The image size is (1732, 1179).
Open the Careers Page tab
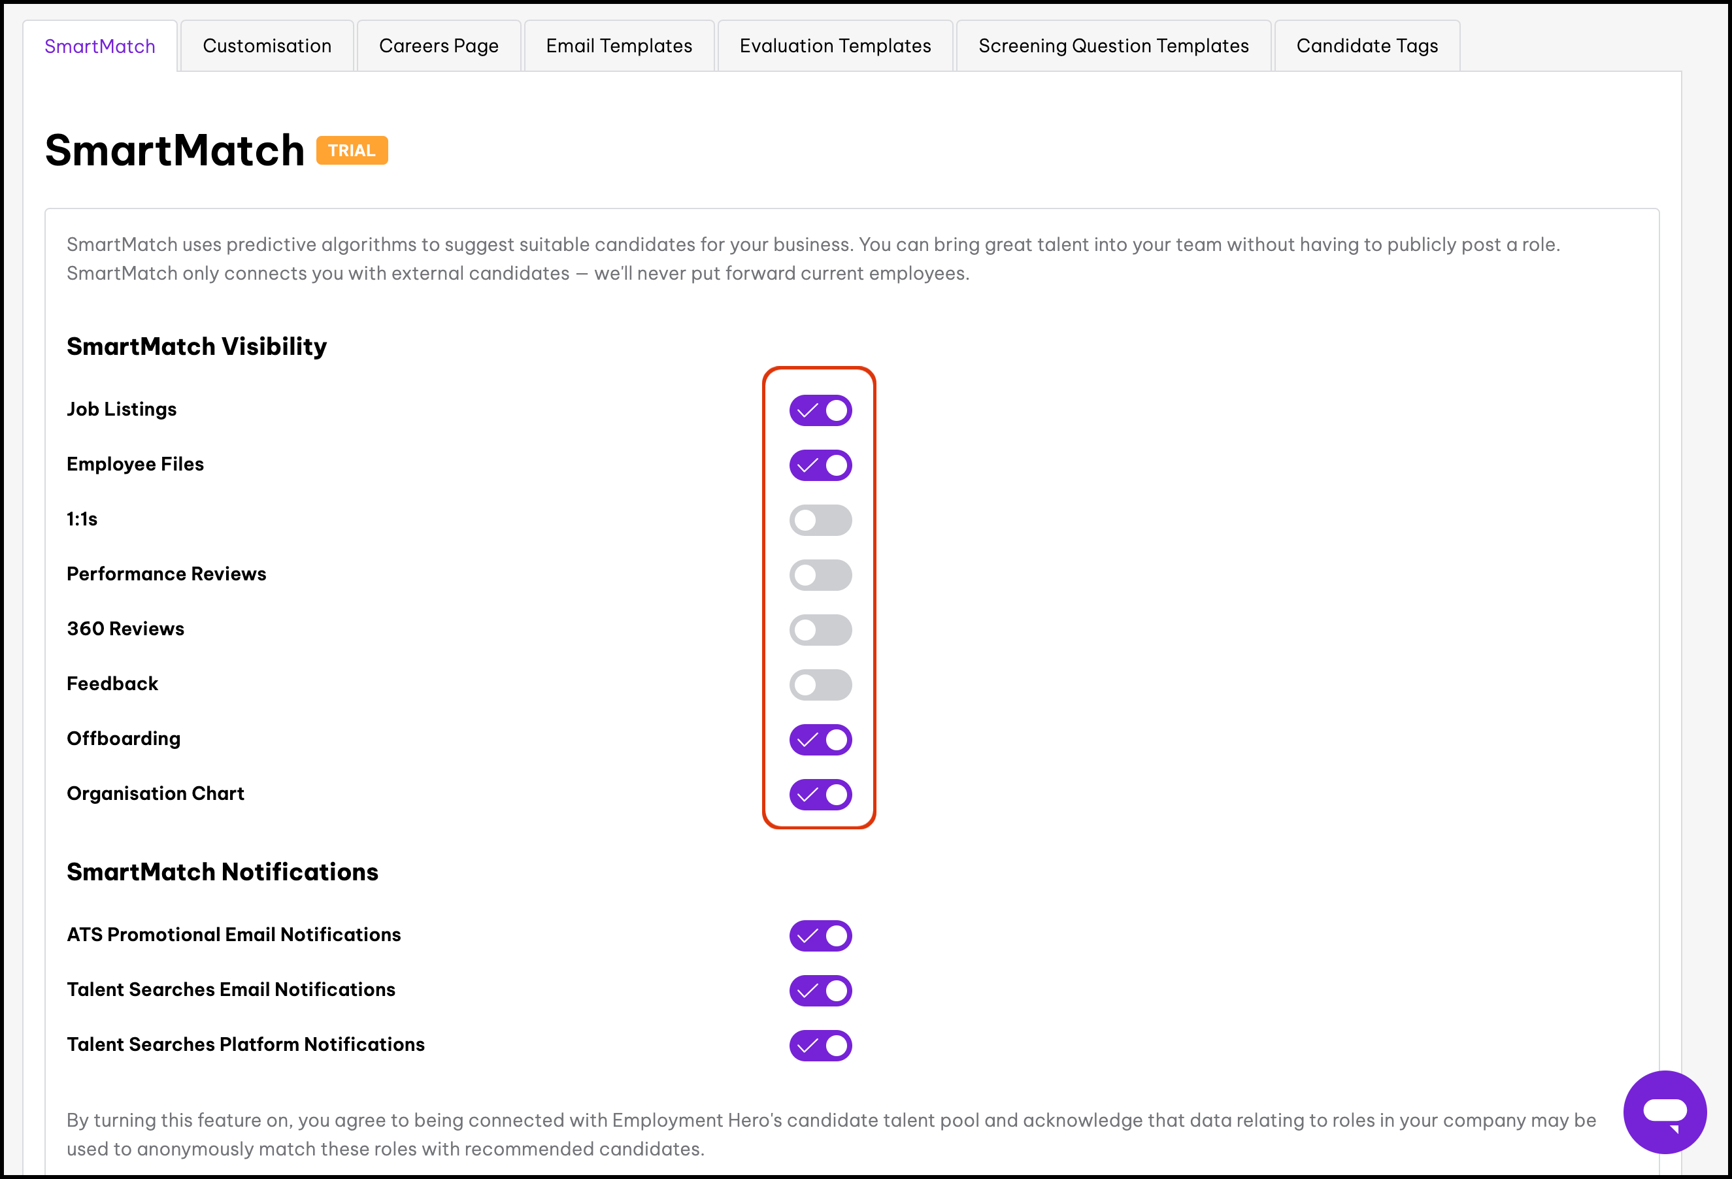[438, 46]
